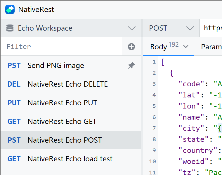The width and height of the screenshot is (222, 175).
Task: Click the "name" key on line 6
Action: point(191,117)
